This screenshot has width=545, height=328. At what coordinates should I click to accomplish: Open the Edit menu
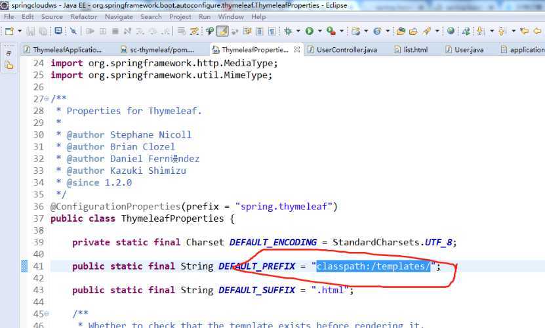click(28, 16)
